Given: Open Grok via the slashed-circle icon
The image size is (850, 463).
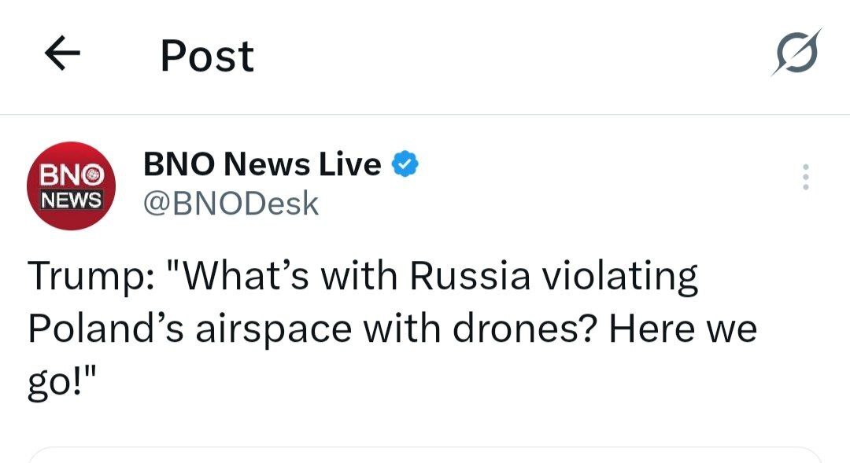Looking at the screenshot, I should [796, 54].
